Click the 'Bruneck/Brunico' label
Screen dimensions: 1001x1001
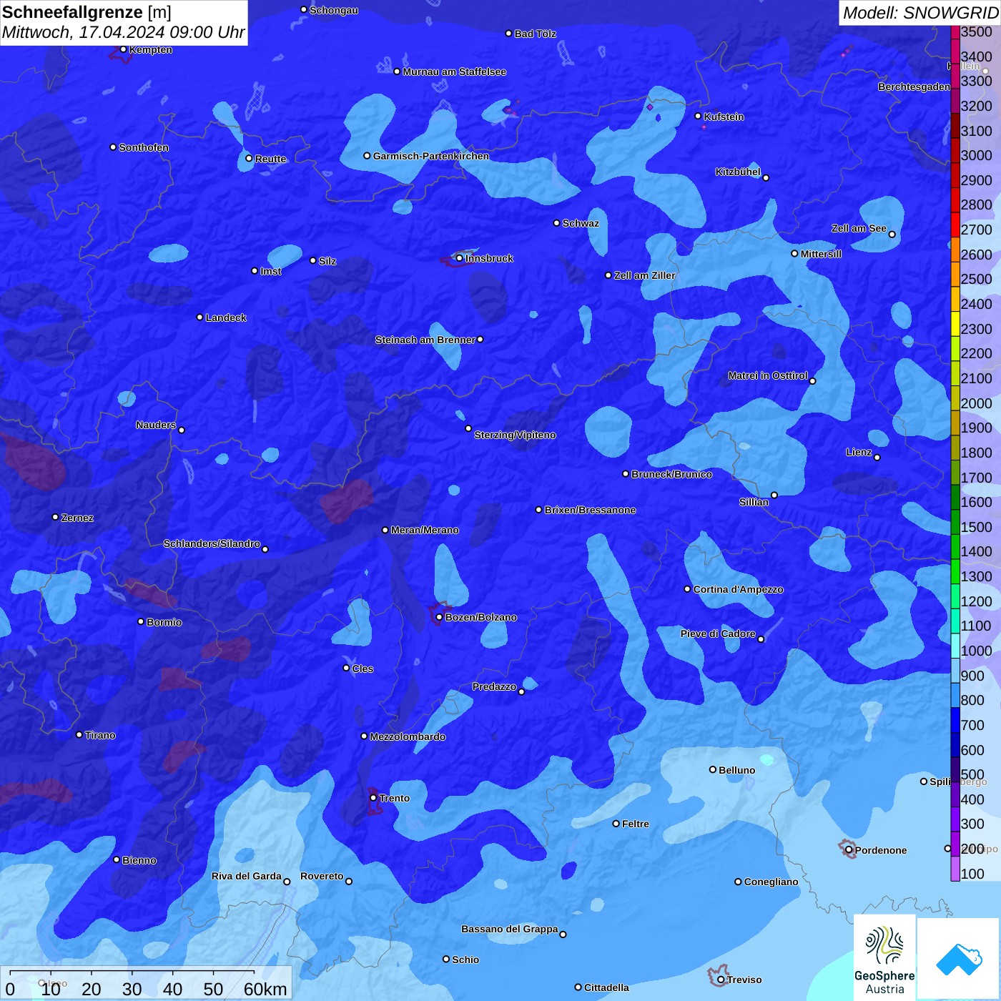(671, 474)
